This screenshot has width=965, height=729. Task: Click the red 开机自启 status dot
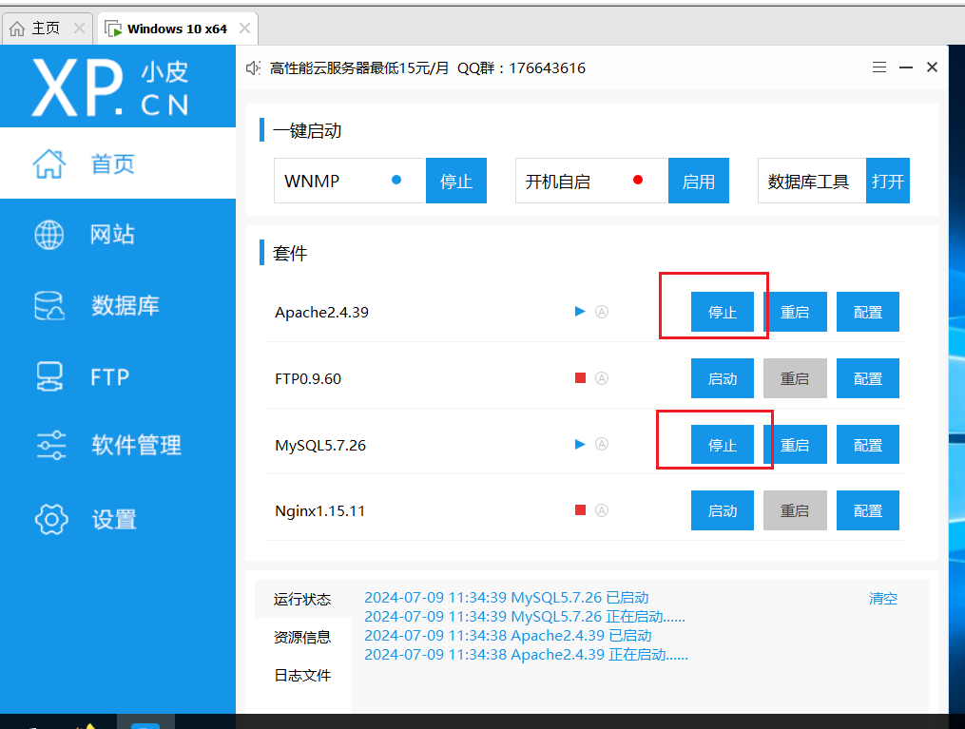pos(638,180)
